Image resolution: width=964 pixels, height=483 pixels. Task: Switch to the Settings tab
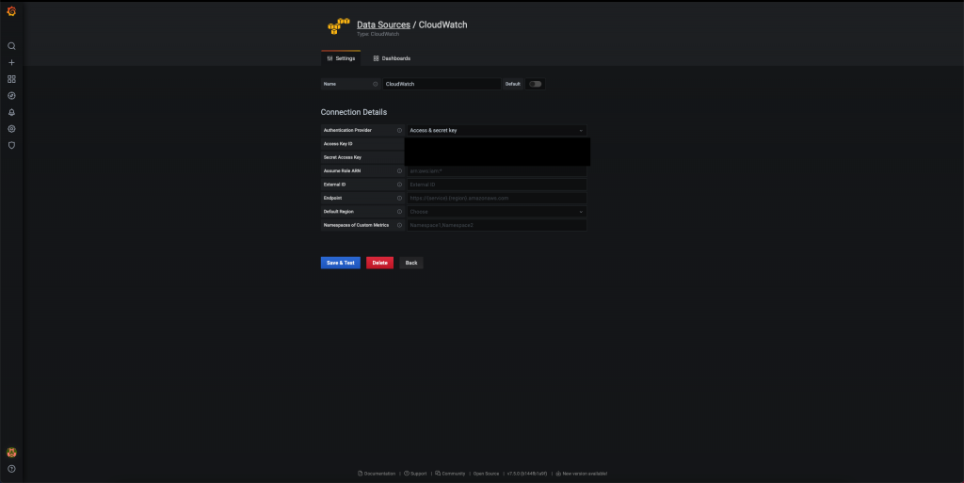341,58
